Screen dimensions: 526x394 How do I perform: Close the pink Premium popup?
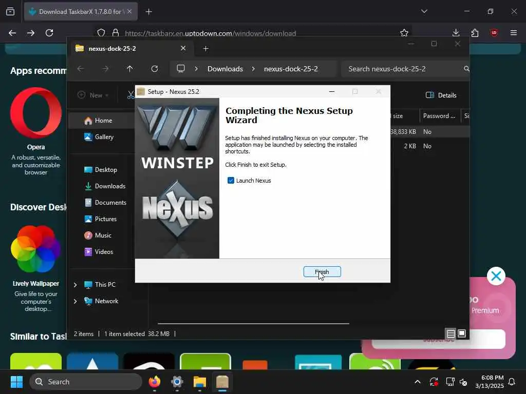496,276
